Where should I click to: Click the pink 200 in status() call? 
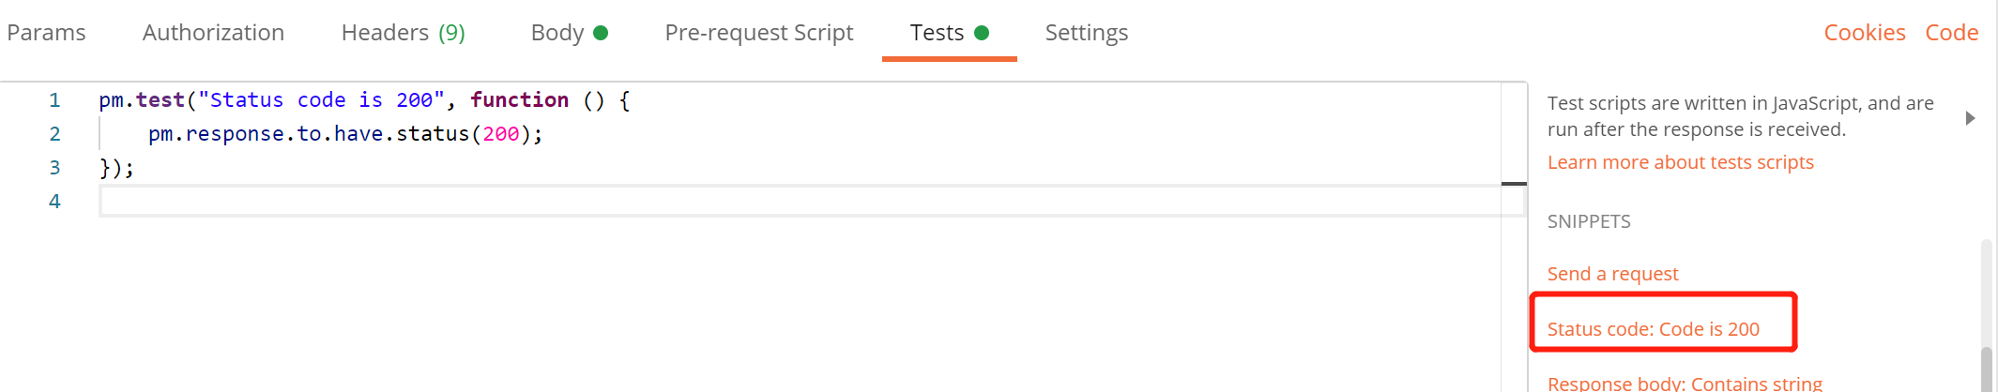click(x=500, y=134)
